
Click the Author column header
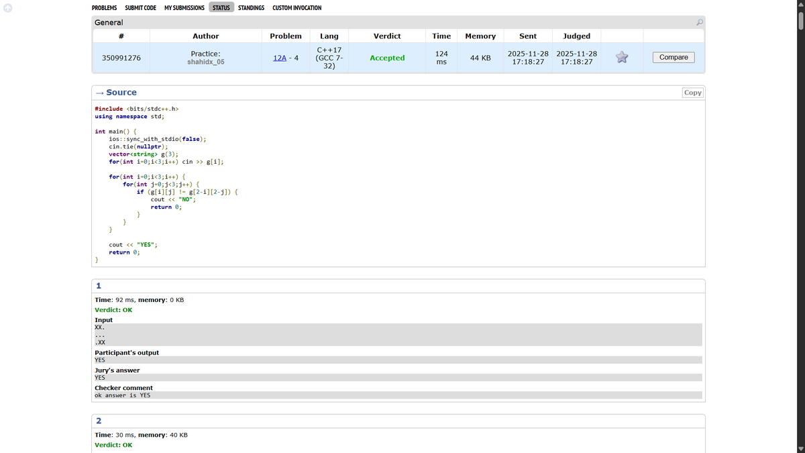206,36
